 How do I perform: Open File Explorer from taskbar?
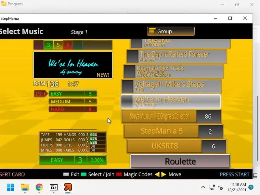click(25, 188)
